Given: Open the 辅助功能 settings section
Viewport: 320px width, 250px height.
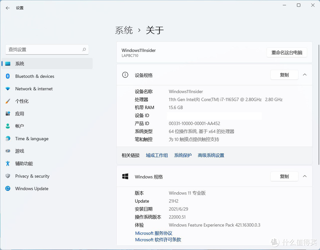Looking at the screenshot, I should coord(24,164).
